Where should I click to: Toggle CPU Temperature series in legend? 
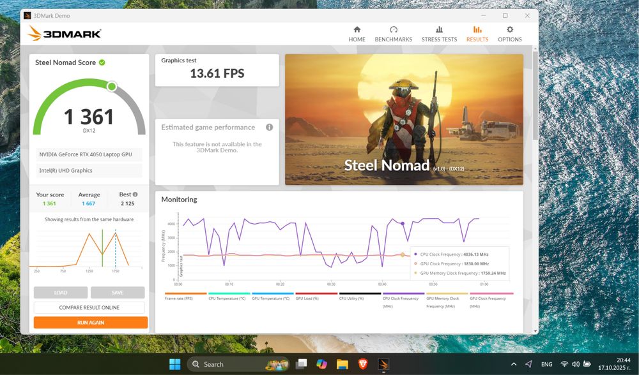pos(229,297)
